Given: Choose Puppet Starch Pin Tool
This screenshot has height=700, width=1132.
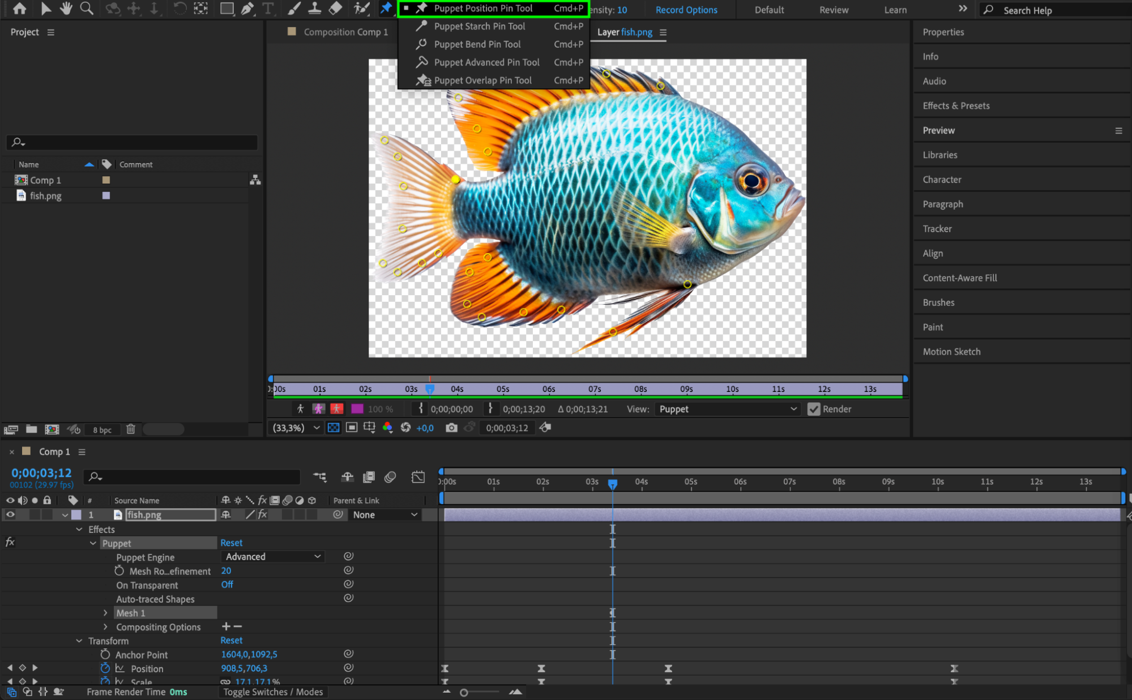Looking at the screenshot, I should (479, 26).
